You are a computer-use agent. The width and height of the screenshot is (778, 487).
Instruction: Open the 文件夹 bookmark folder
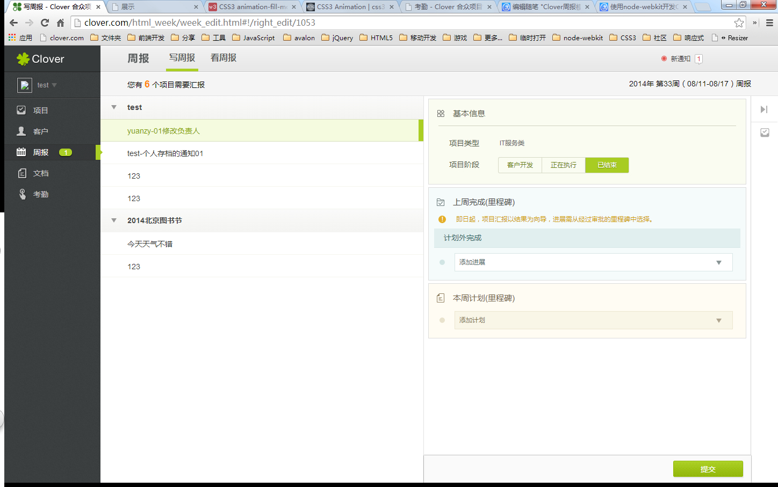106,38
